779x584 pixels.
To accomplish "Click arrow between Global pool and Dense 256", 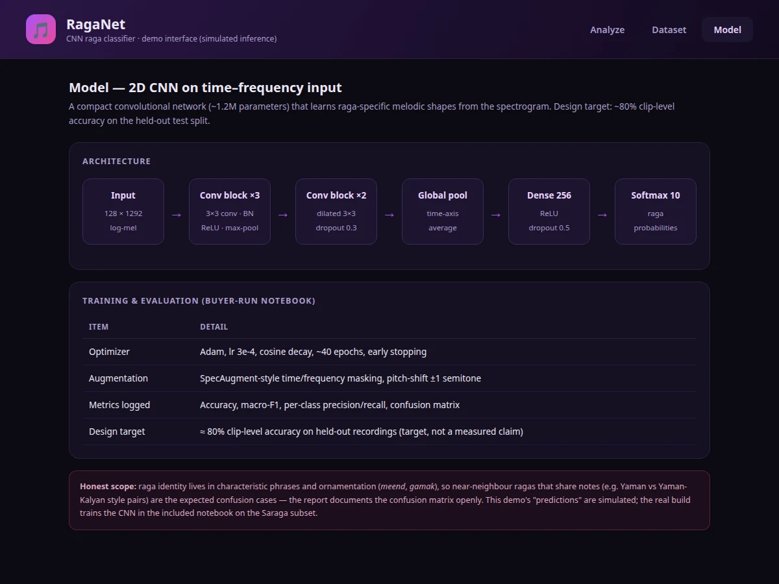I will pos(496,215).
